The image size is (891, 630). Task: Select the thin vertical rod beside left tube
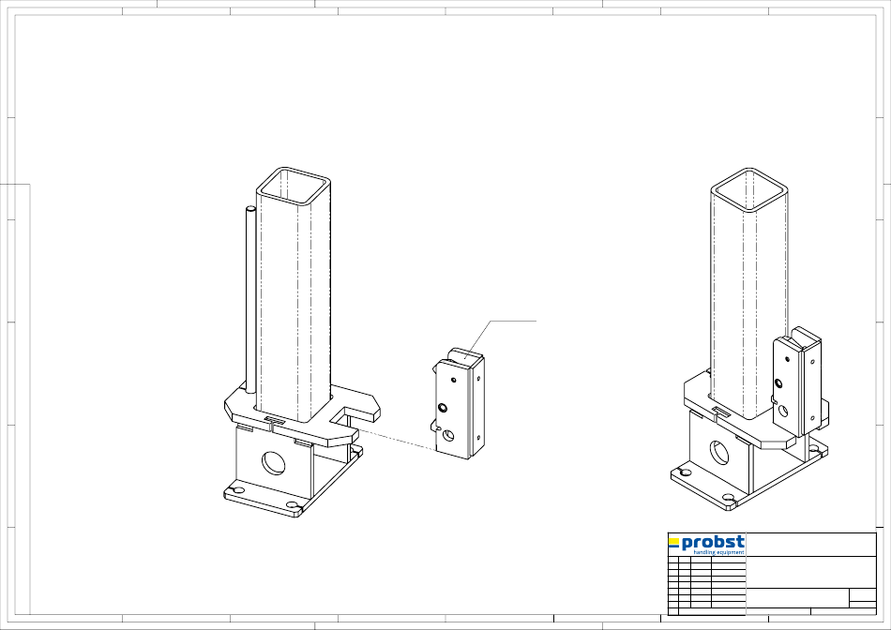(x=250, y=301)
